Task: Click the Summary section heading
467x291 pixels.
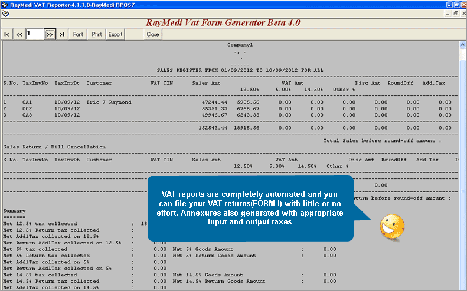Action: (14, 211)
